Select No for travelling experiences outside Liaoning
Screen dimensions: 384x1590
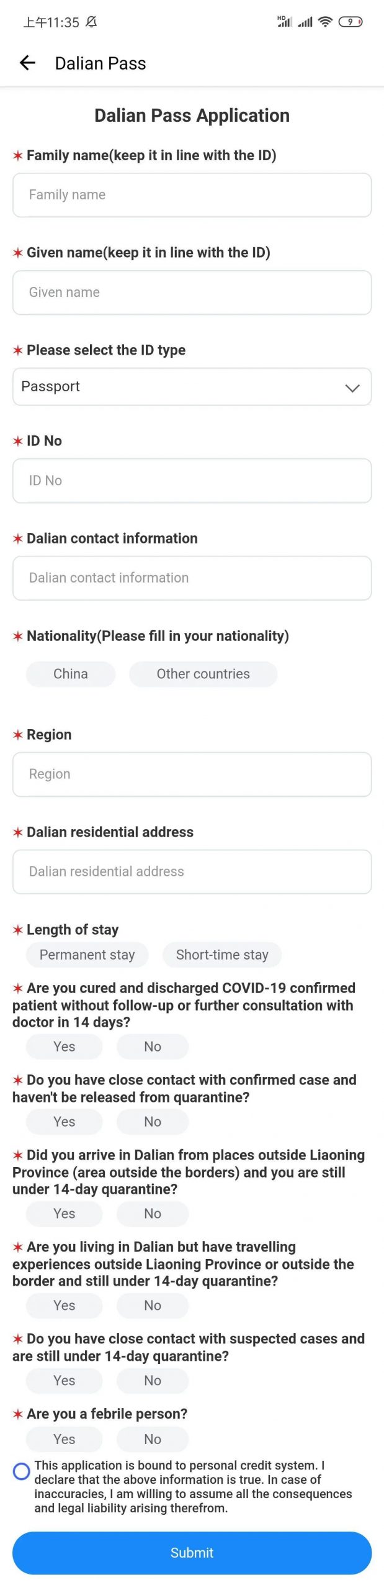(x=153, y=1306)
